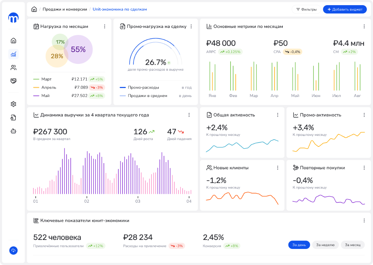373x265 pixels.
Task: Click the +5% badge for Март
Action: [x=96, y=79]
